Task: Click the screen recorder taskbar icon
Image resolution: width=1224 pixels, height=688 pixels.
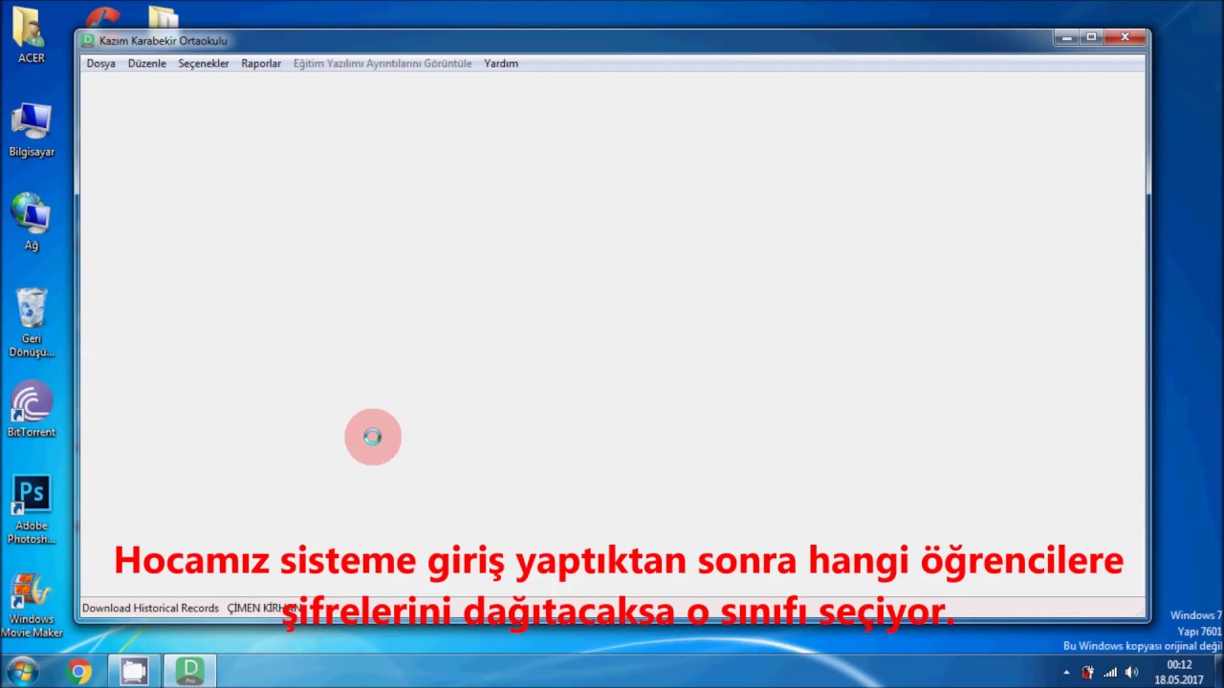Action: pos(134,672)
